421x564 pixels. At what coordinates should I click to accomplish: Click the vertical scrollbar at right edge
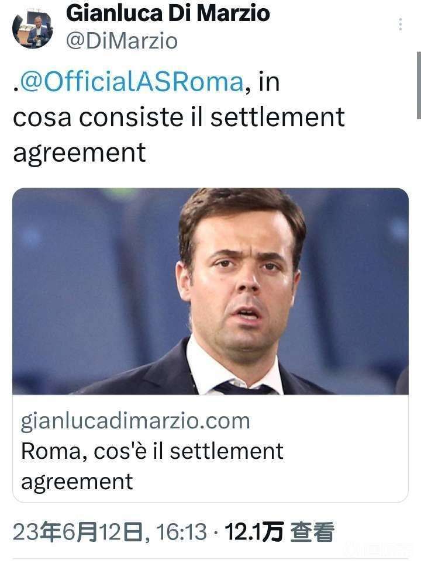(x=419, y=85)
